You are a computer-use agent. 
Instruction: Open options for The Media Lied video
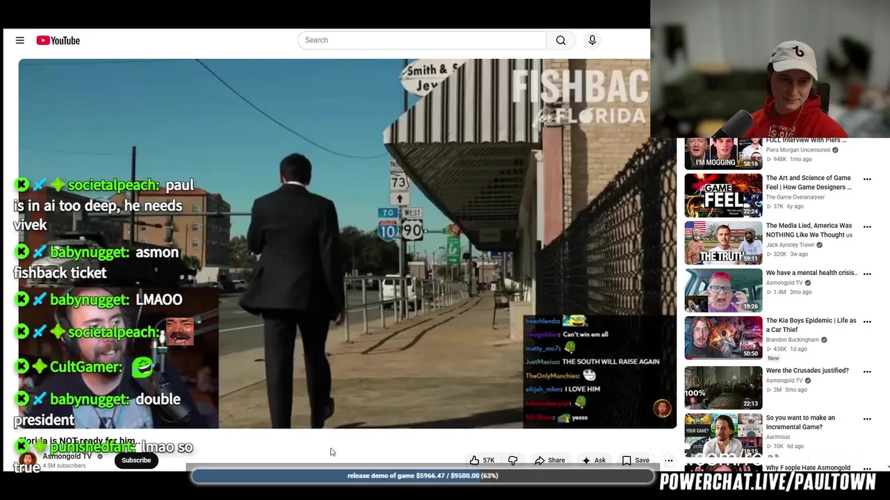pyautogui.click(x=867, y=227)
